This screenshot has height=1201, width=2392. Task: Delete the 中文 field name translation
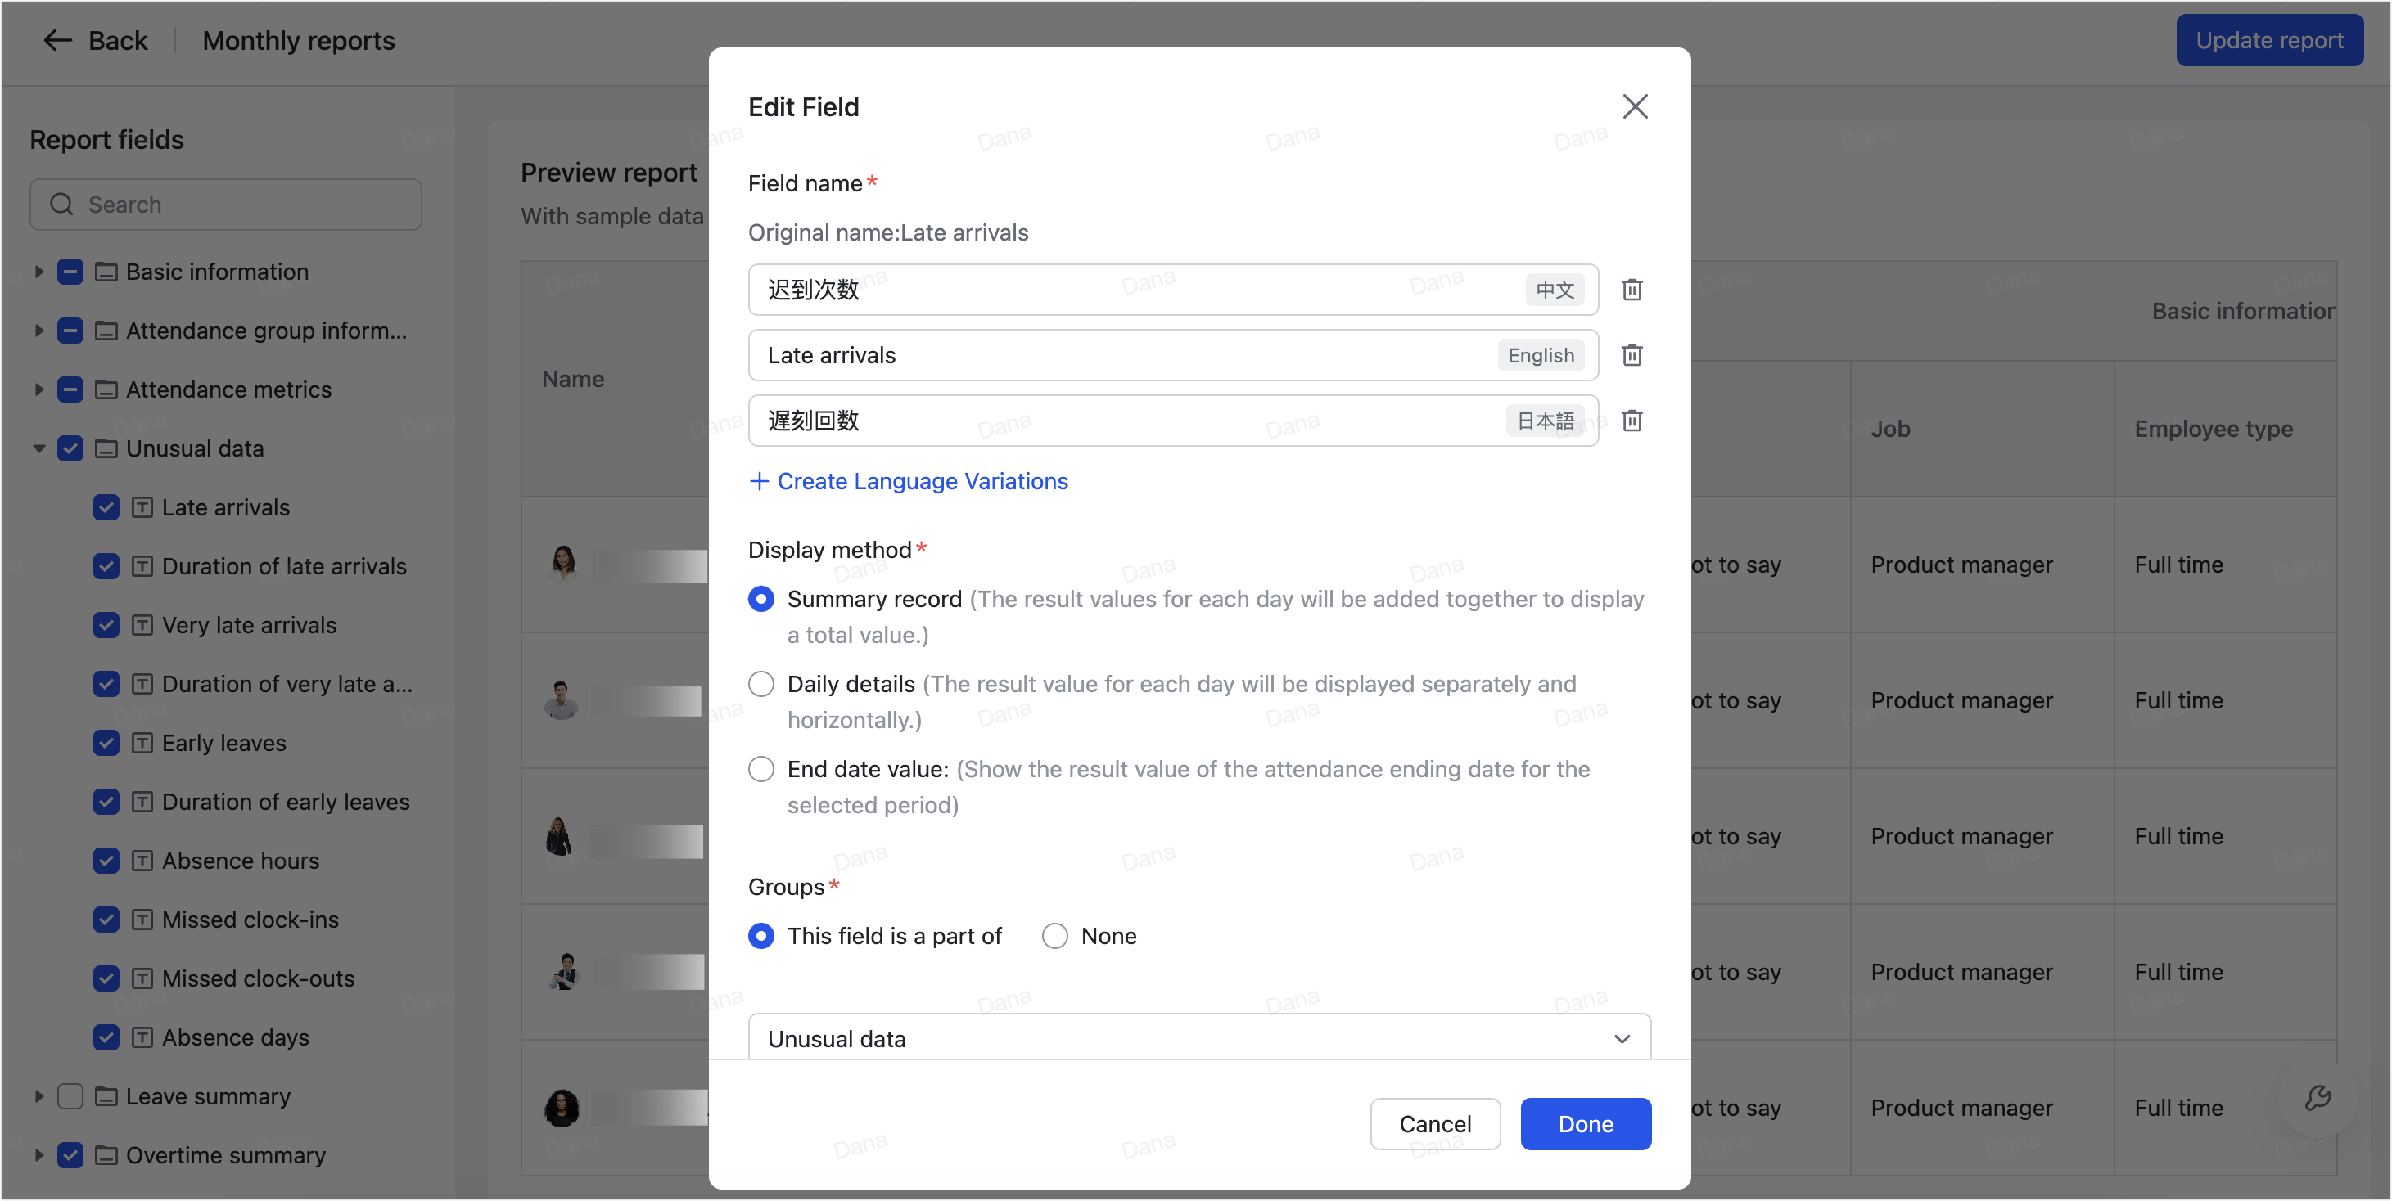pos(1632,290)
